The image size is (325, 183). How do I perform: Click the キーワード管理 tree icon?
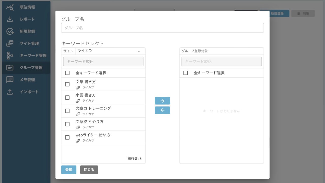[x=10, y=56]
